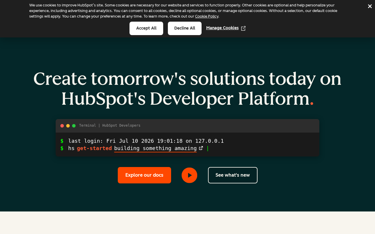375x234 pixels.
Task: Open the building something amazing link
Action: [155, 148]
